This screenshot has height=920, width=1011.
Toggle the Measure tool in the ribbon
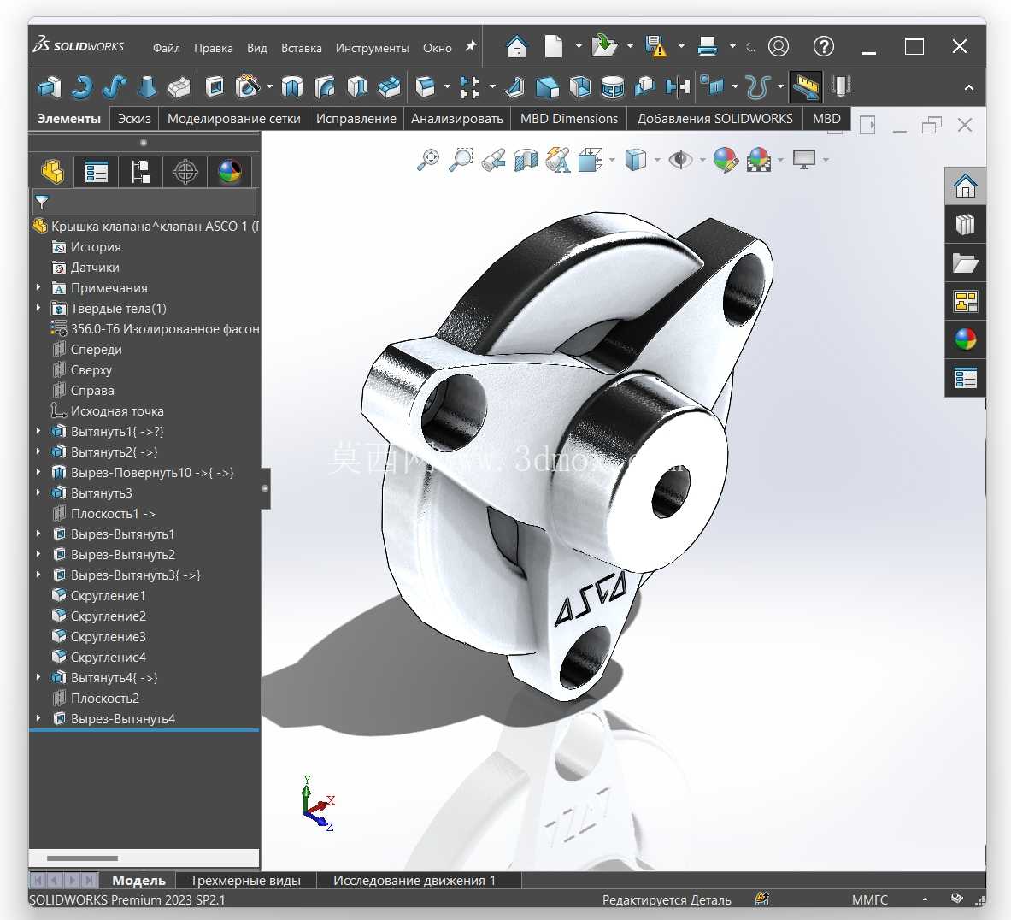[x=805, y=87]
